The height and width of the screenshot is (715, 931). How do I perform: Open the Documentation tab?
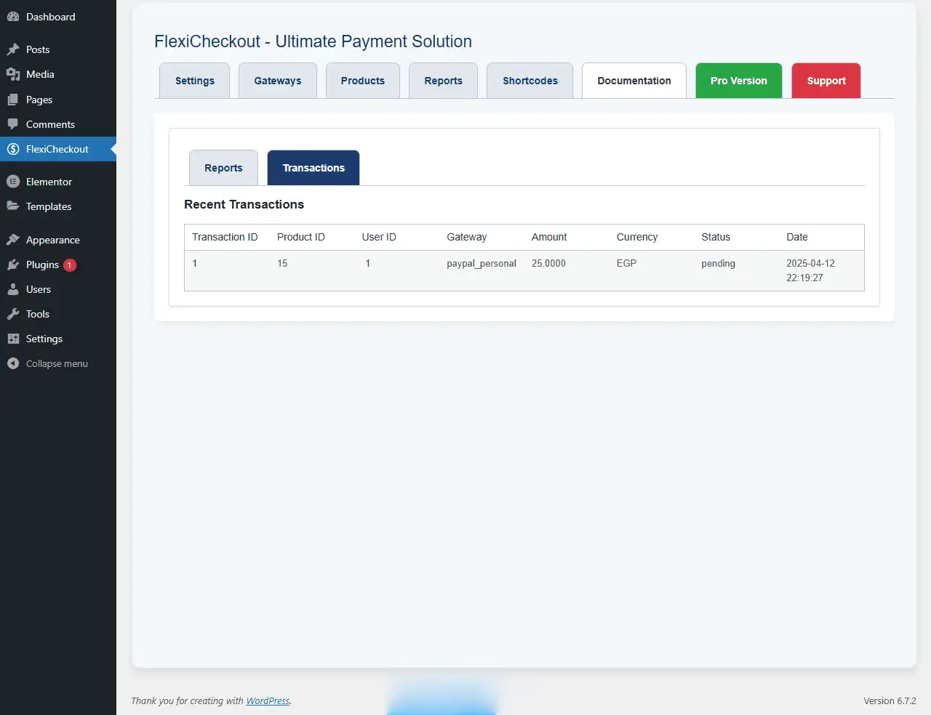pos(634,81)
